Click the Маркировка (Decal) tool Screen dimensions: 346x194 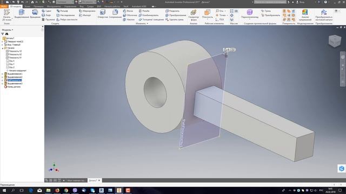87,11
